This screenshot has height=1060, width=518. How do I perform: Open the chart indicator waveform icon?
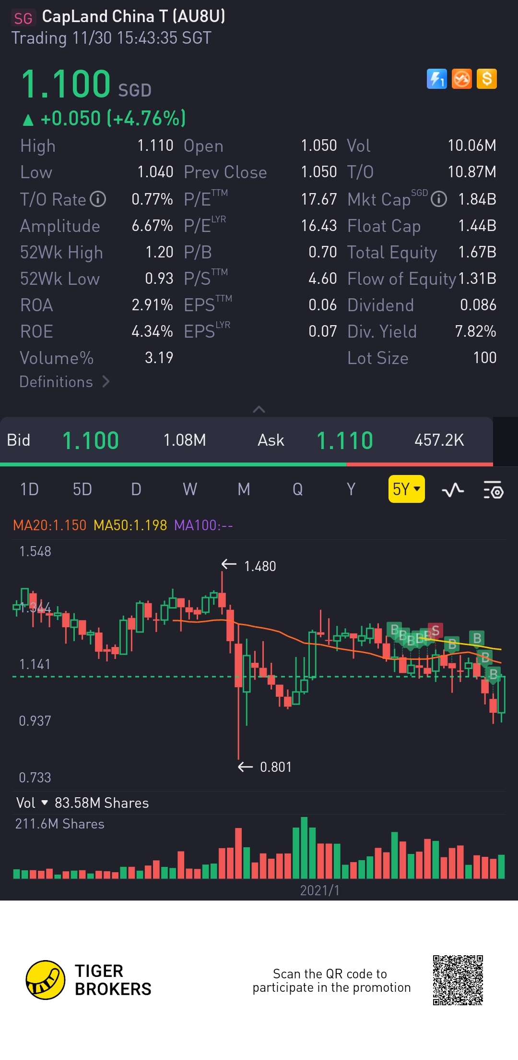pos(453,490)
